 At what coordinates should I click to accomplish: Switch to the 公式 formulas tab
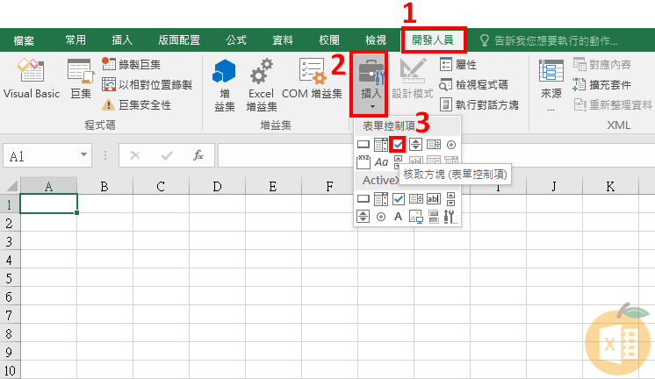click(x=236, y=40)
